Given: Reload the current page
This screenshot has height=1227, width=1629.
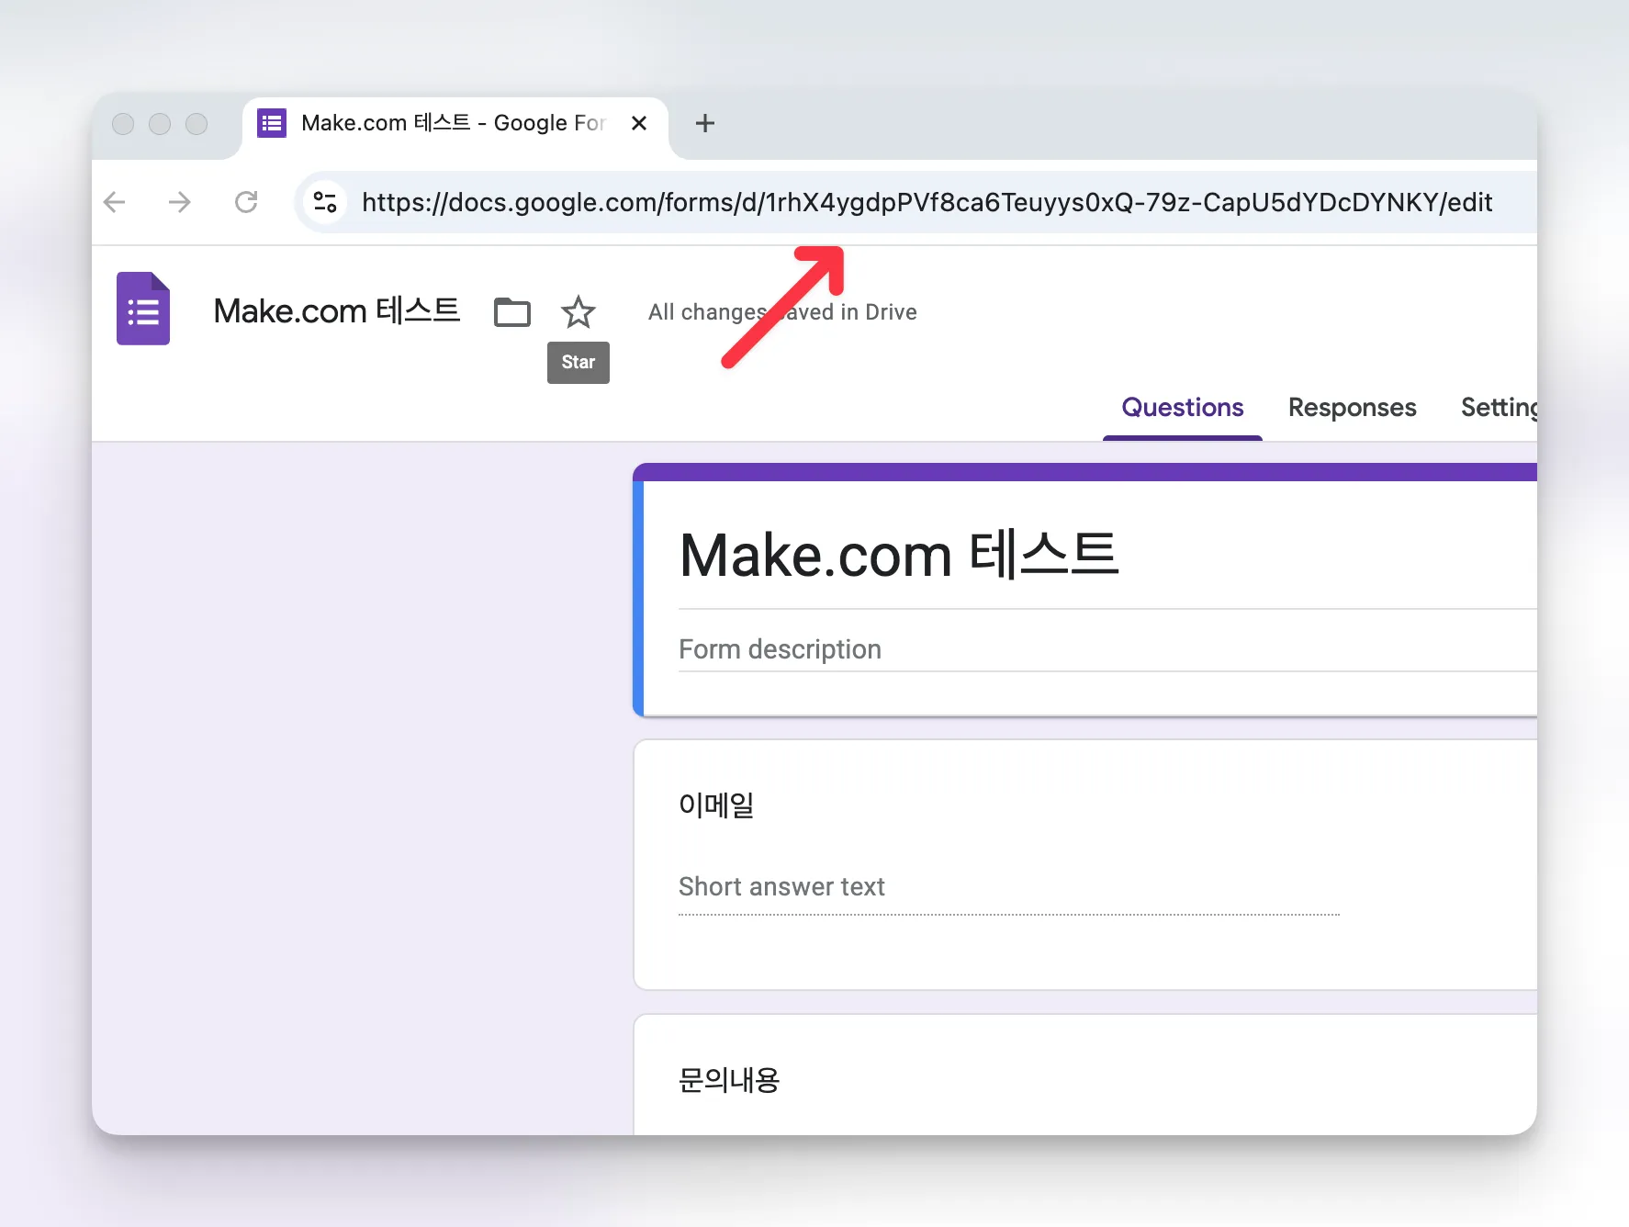Looking at the screenshot, I should (x=246, y=202).
